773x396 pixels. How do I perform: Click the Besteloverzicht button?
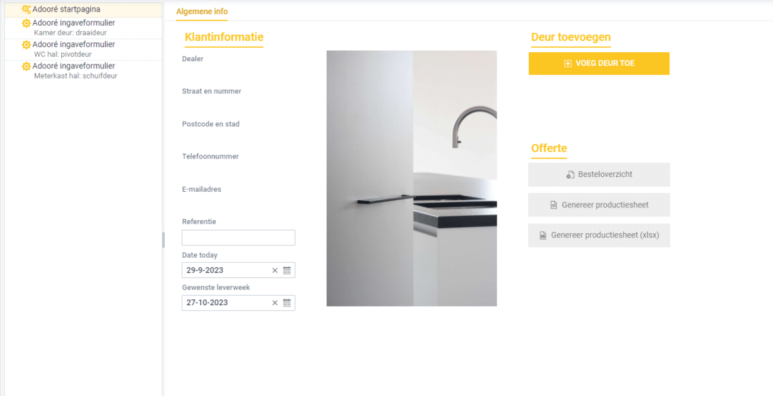[x=599, y=174]
